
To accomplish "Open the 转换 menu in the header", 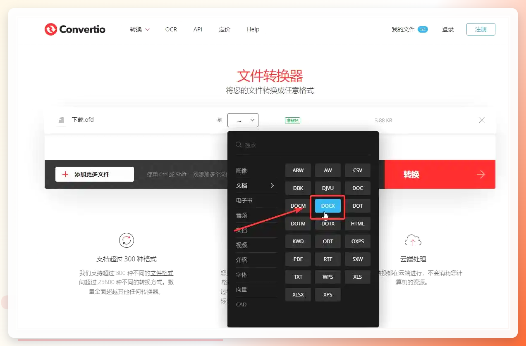I will click(140, 29).
